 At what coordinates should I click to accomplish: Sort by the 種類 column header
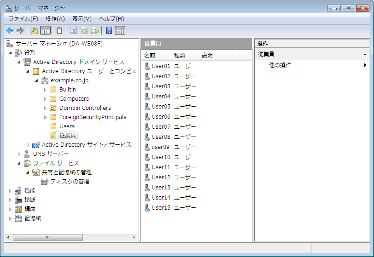(185, 56)
